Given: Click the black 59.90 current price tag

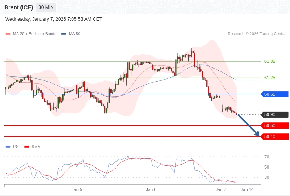Looking at the screenshot, I should 275,114.
